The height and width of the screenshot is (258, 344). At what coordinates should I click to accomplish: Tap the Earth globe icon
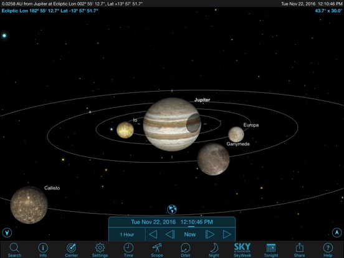click(172, 209)
